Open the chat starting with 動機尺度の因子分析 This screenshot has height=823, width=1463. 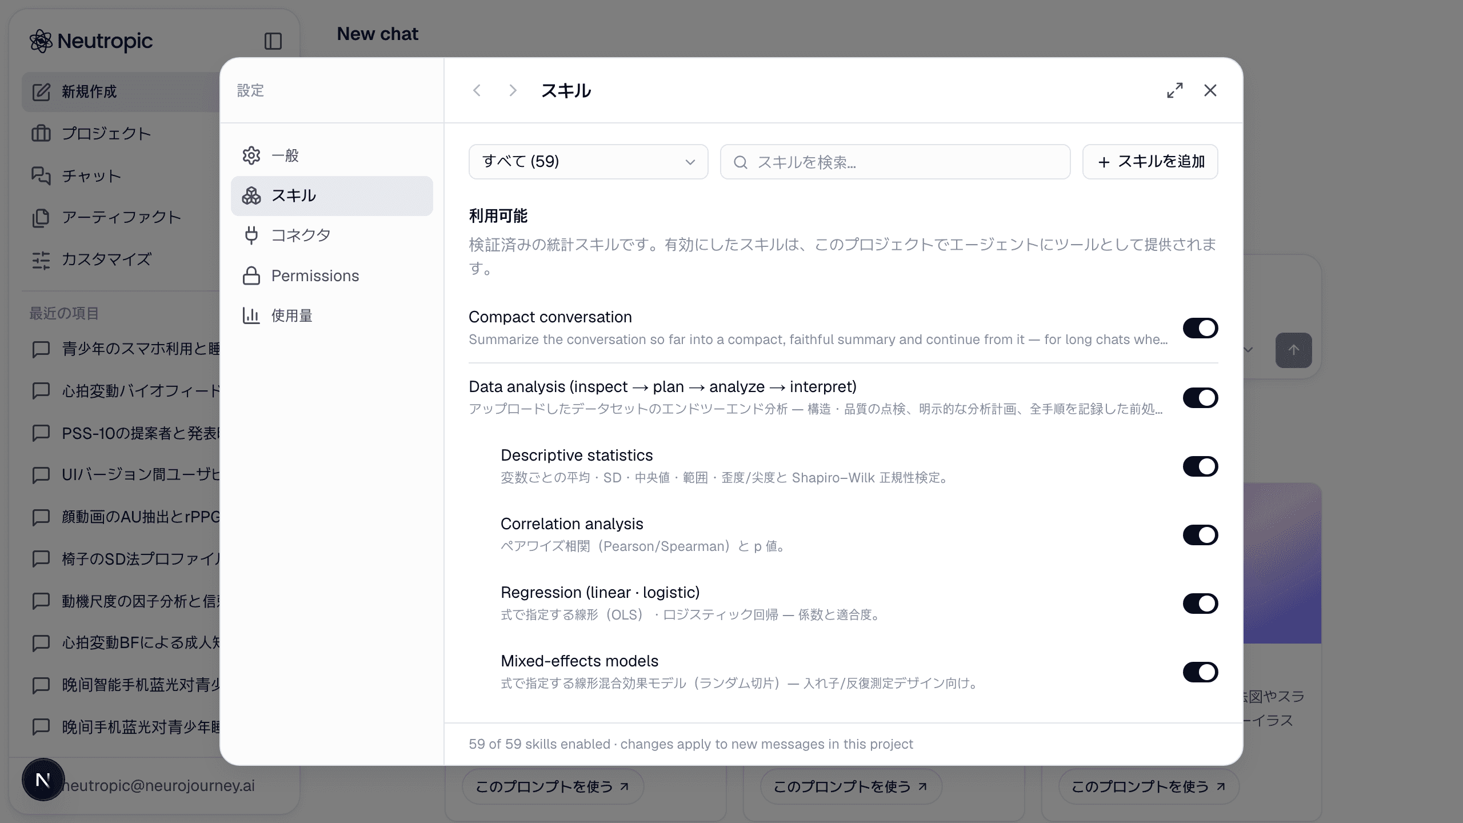pos(121,601)
